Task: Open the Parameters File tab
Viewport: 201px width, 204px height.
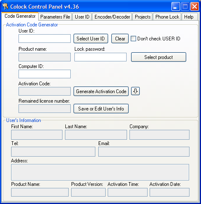Action: click(55, 17)
